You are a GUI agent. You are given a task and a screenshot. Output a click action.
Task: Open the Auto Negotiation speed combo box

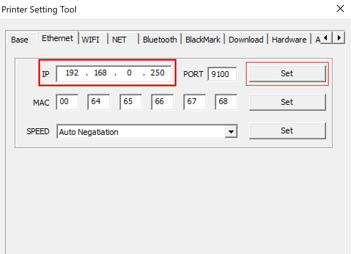tap(142, 132)
